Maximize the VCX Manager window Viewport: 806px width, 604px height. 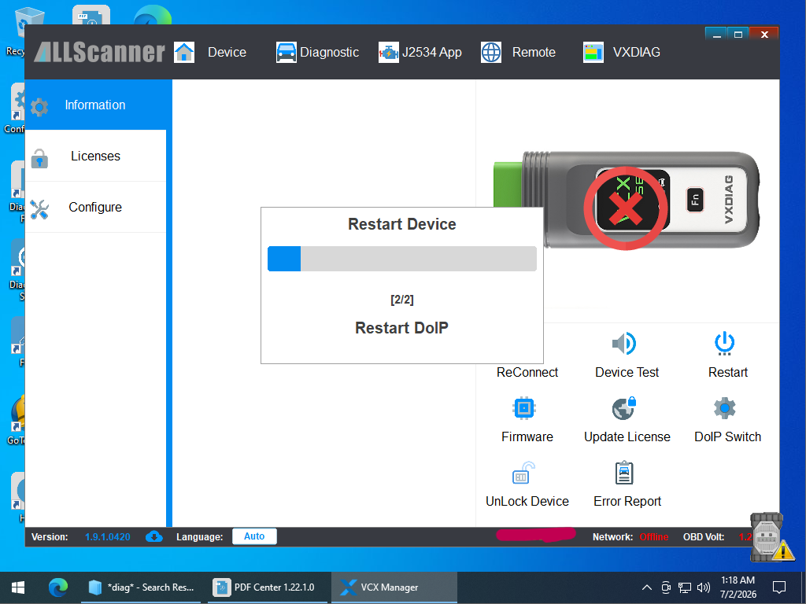(738, 35)
